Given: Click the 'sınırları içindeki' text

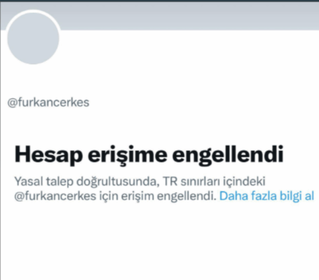Looking at the screenshot, I should coord(223,181).
